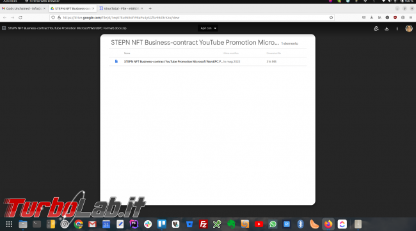Open Firefox Web Browser app menu in top bar
416x231 pixels.
pyautogui.click(x=42, y=1)
